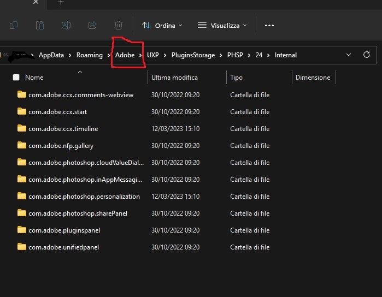Viewport: 382px width, 297px height.
Task: Click the Share toolbar icon
Action: (x=92, y=25)
